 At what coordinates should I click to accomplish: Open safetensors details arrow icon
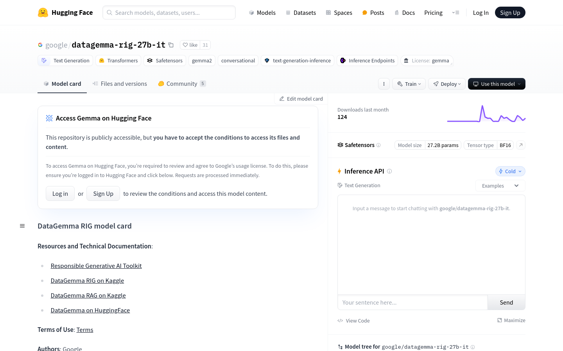click(521, 145)
